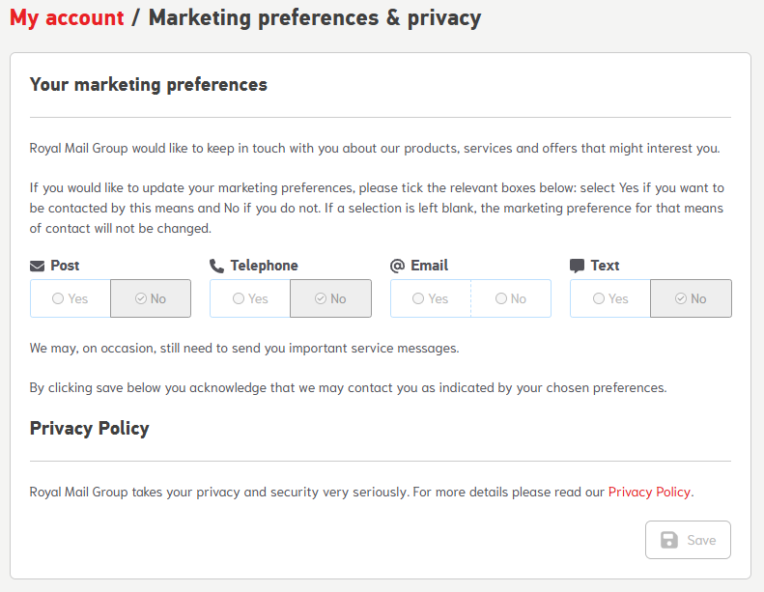Choose No for Telephone contact

(x=331, y=298)
